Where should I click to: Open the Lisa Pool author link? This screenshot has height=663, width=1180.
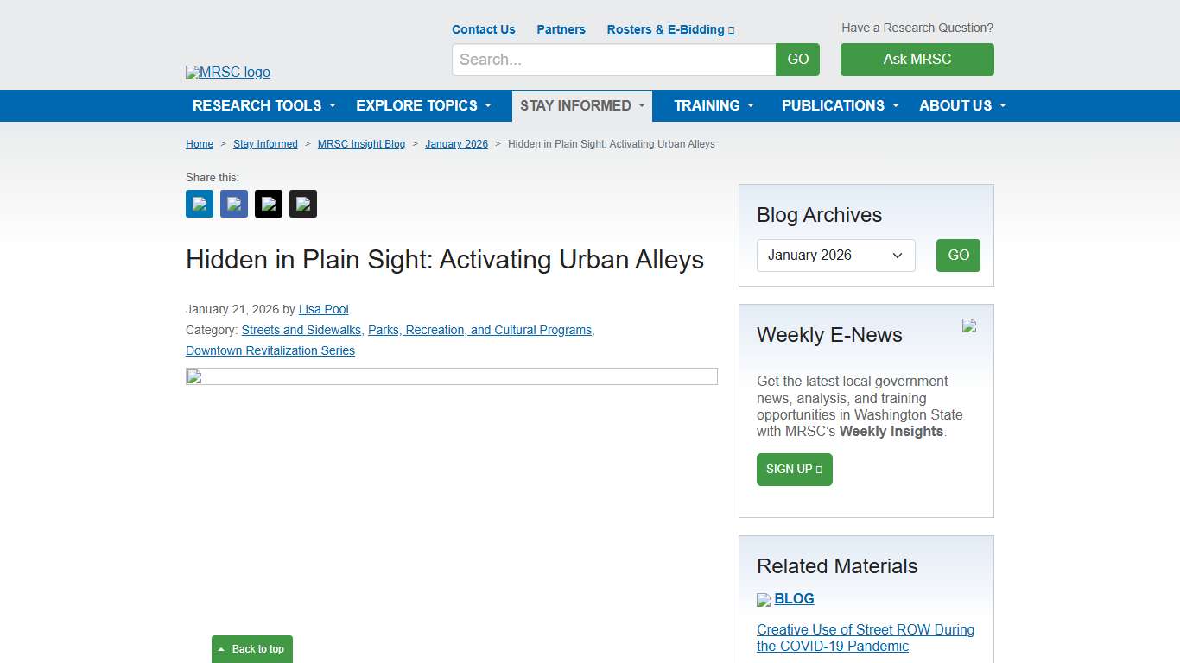[323, 309]
